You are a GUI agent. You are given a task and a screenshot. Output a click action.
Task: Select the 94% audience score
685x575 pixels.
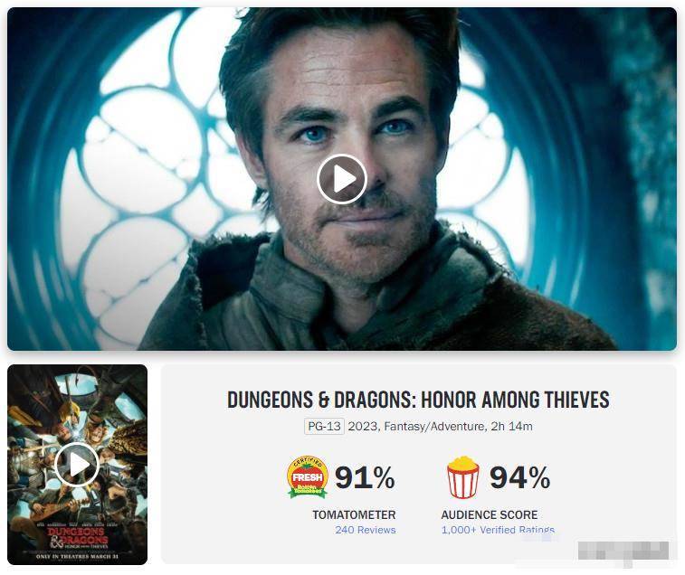click(519, 477)
